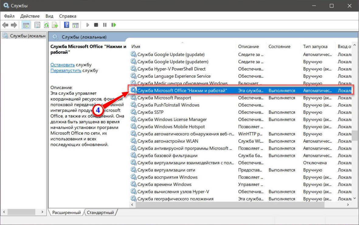Open the Файл menu
Viewport: 359px width, 225px height.
pyautogui.click(x=9, y=16)
